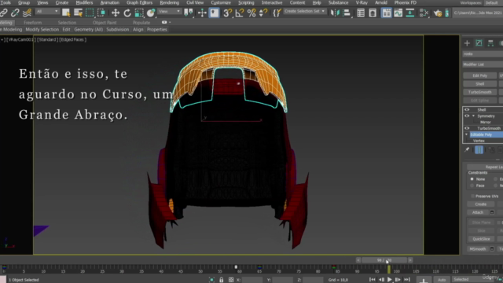Open the Rendering menu
This screenshot has height=283, width=503.
pos(170,2)
